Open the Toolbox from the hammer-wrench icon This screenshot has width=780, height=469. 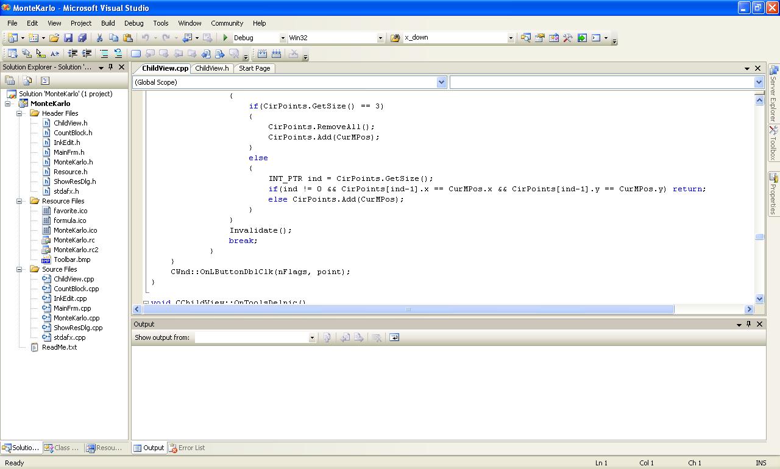pos(567,38)
